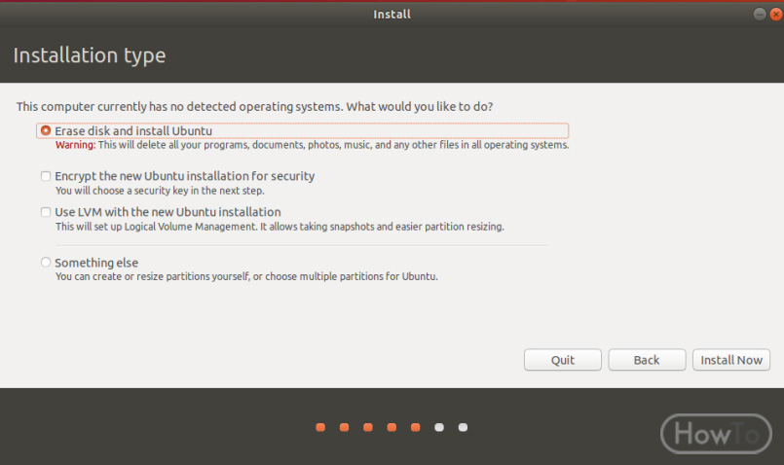The image size is (784, 465).
Task: Click the 'Installation type' heading
Action: (90, 55)
